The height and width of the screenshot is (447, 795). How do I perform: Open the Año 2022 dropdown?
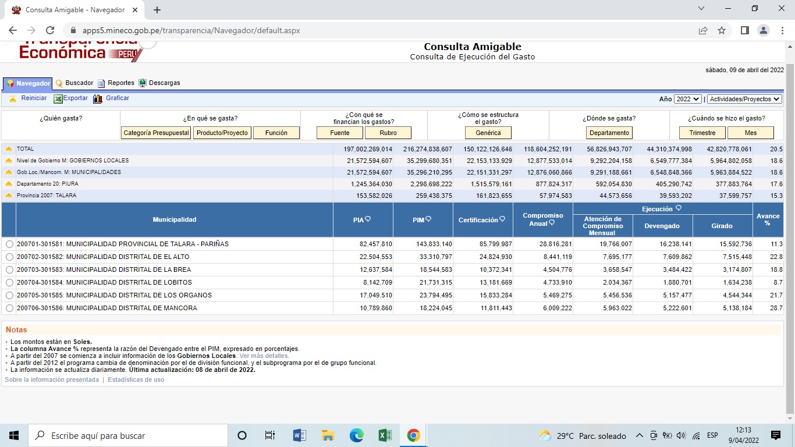[x=688, y=100]
